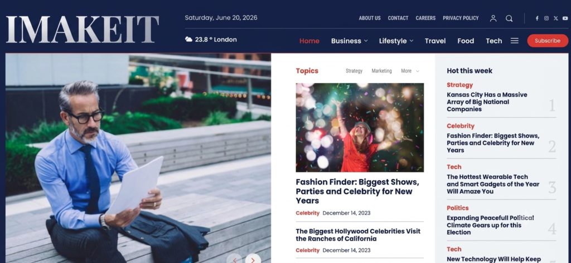The height and width of the screenshot is (263, 571).
Task: Open Fashion Finder article in Hot this week
Action: tap(493, 143)
